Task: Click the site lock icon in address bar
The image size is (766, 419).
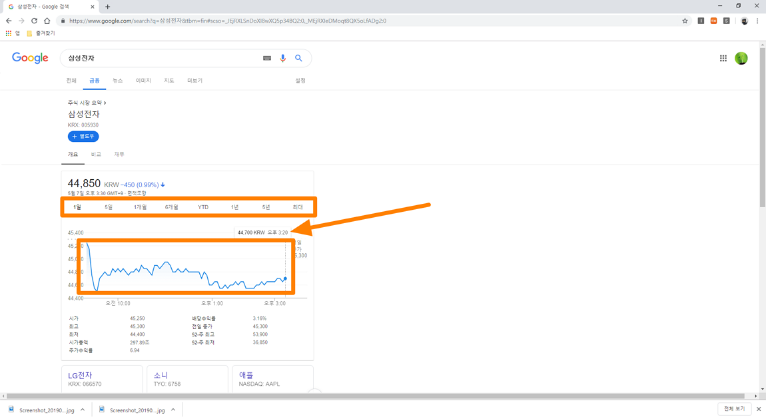Action: [x=63, y=21]
